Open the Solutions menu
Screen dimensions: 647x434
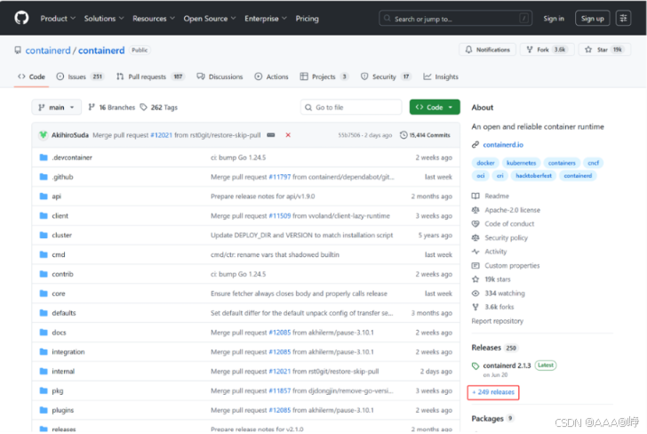104,19
